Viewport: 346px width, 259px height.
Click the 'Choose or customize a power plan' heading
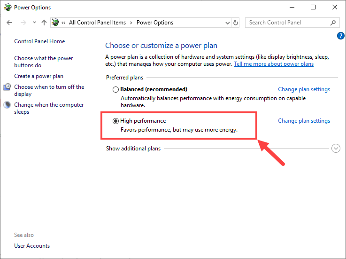tap(161, 46)
